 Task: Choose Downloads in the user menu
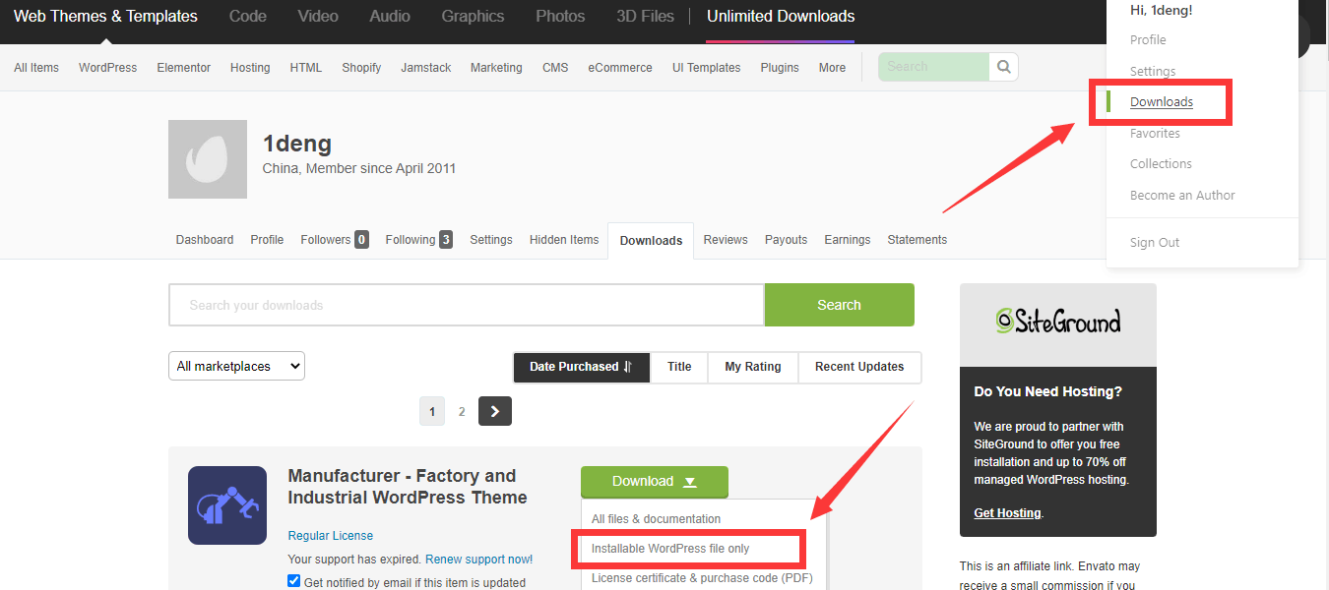(1162, 102)
